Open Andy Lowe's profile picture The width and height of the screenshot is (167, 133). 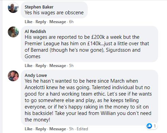13,76
